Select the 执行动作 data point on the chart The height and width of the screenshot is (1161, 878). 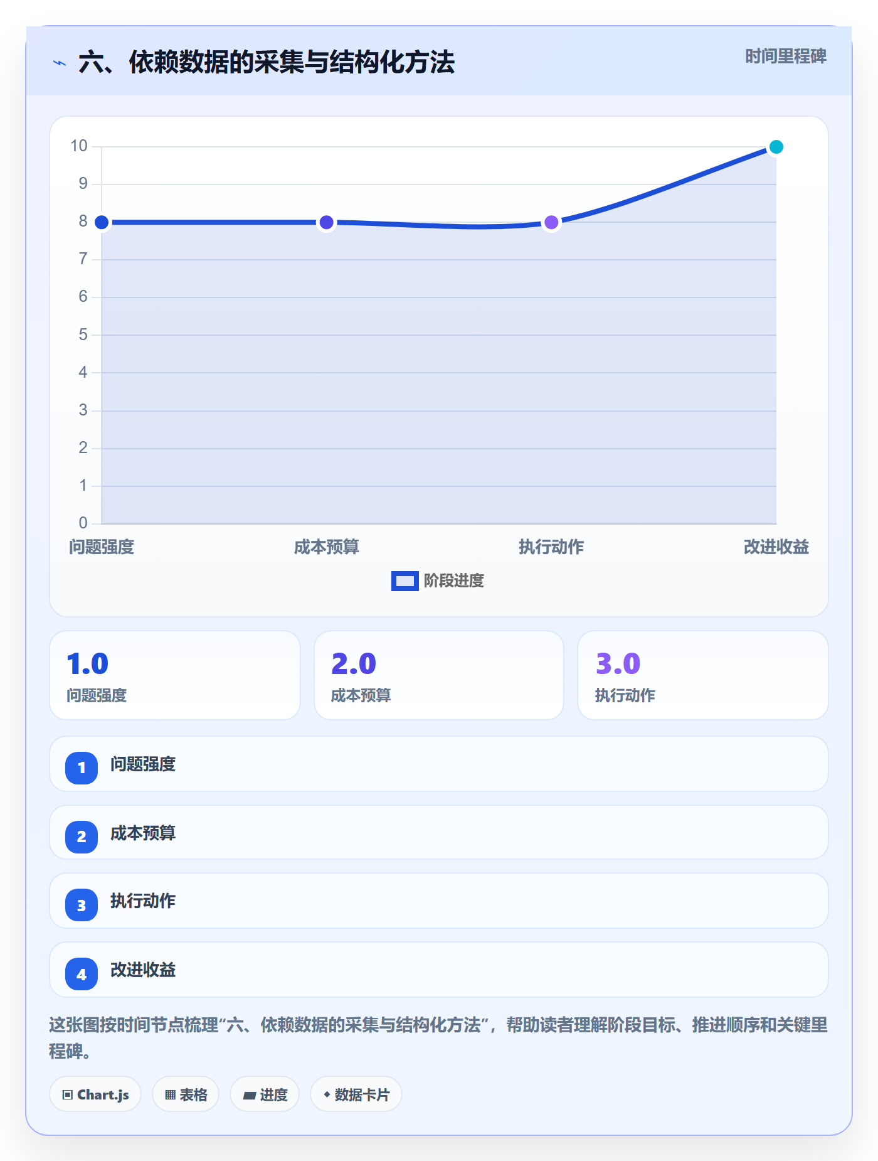(x=551, y=222)
